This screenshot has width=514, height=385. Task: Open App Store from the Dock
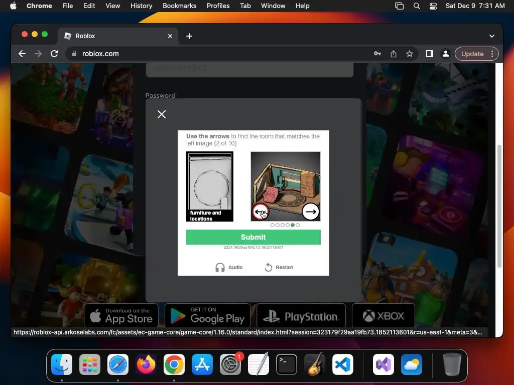[202, 364]
